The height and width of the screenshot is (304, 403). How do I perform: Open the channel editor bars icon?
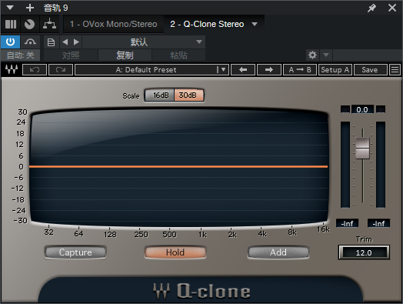point(11,24)
